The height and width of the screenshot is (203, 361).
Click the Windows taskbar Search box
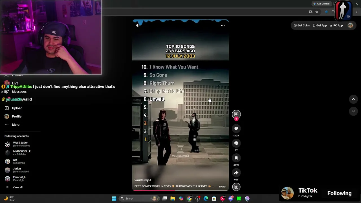139,198
